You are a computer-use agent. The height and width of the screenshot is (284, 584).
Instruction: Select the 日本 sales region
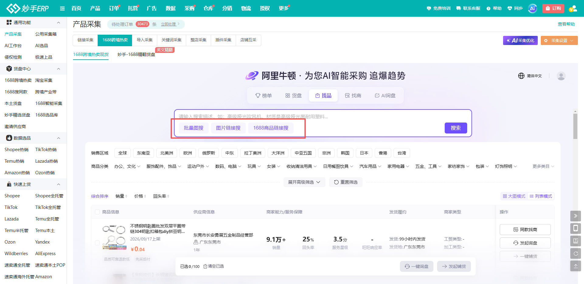click(x=364, y=153)
